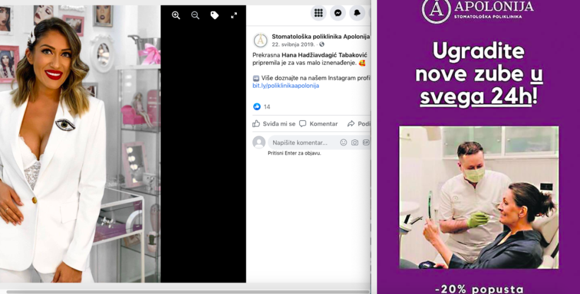Open the notifications bell
580x294 pixels.
(x=357, y=13)
